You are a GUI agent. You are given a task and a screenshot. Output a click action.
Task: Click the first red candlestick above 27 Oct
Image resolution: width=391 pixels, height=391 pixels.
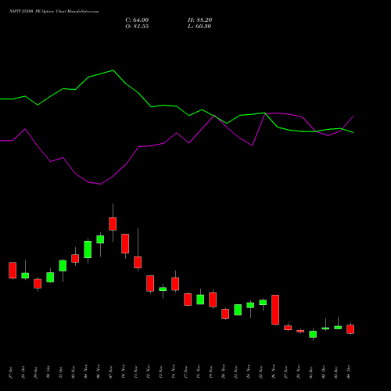coord(13,271)
